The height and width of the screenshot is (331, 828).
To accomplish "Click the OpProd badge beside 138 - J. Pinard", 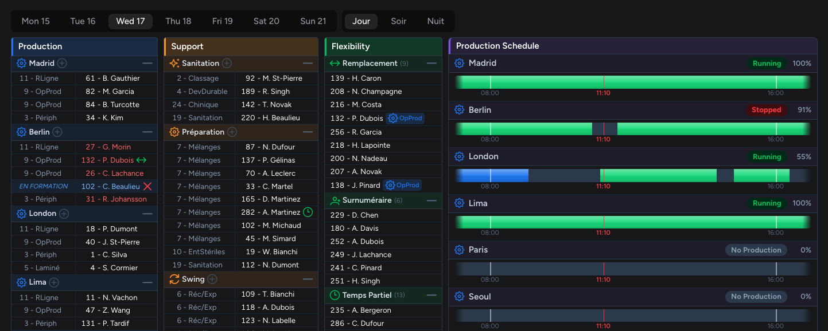I will click(x=403, y=184).
